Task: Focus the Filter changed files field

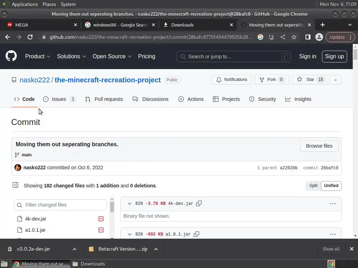Action: pos(60,205)
